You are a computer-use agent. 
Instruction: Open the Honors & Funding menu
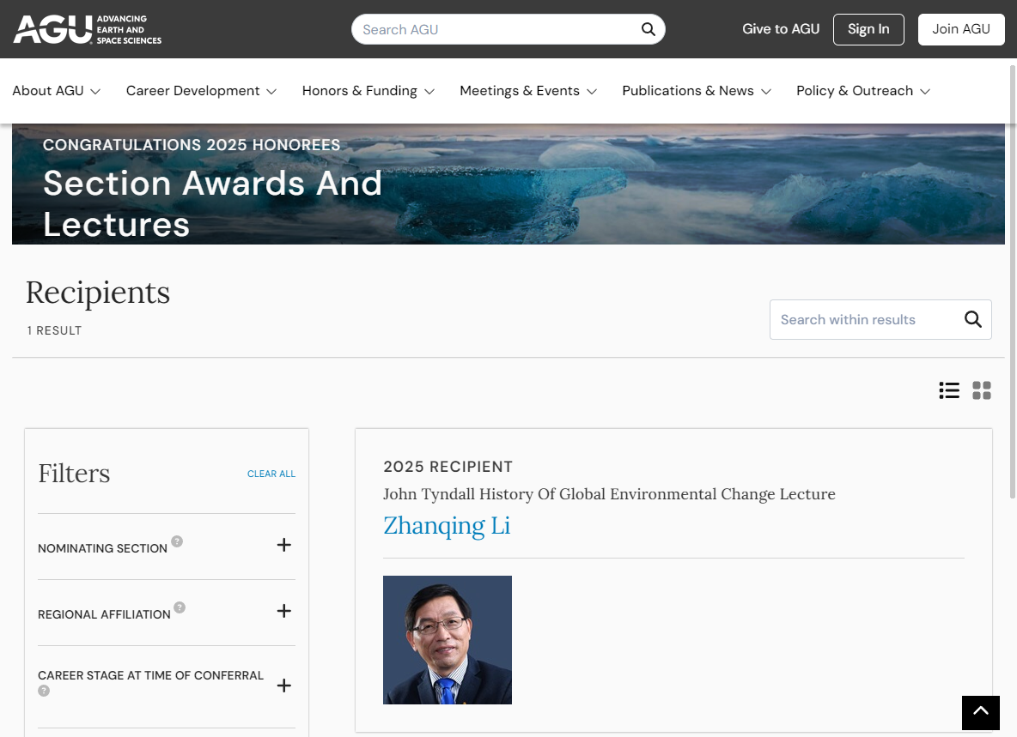(x=368, y=91)
